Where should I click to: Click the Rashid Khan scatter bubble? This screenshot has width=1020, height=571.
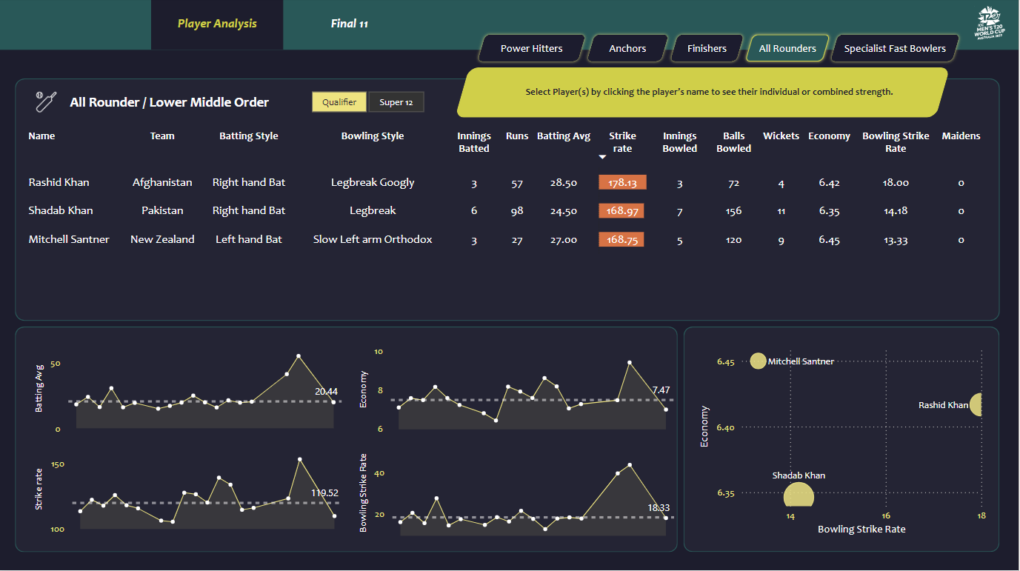tap(976, 405)
